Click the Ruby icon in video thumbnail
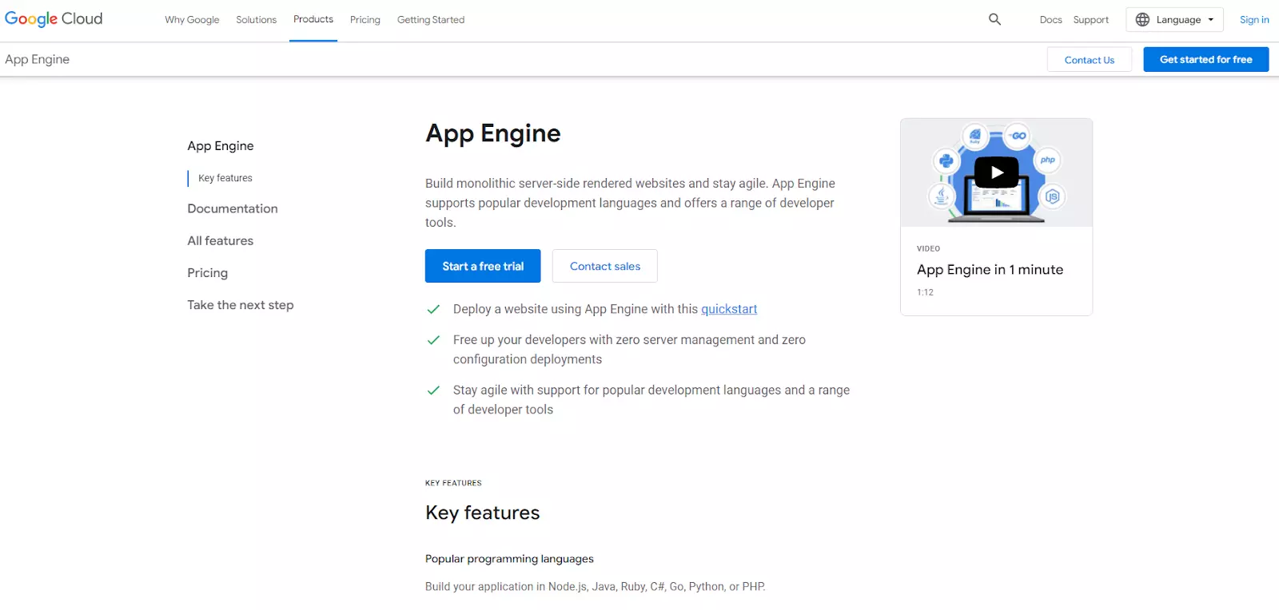This screenshot has width=1279, height=610. click(x=975, y=136)
